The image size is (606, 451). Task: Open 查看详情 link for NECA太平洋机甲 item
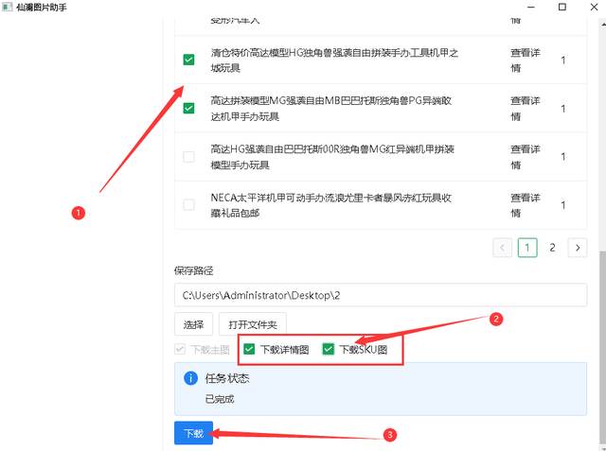[526, 204]
